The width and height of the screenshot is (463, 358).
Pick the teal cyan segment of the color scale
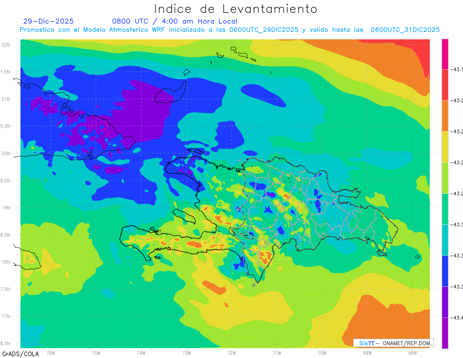tap(445, 240)
